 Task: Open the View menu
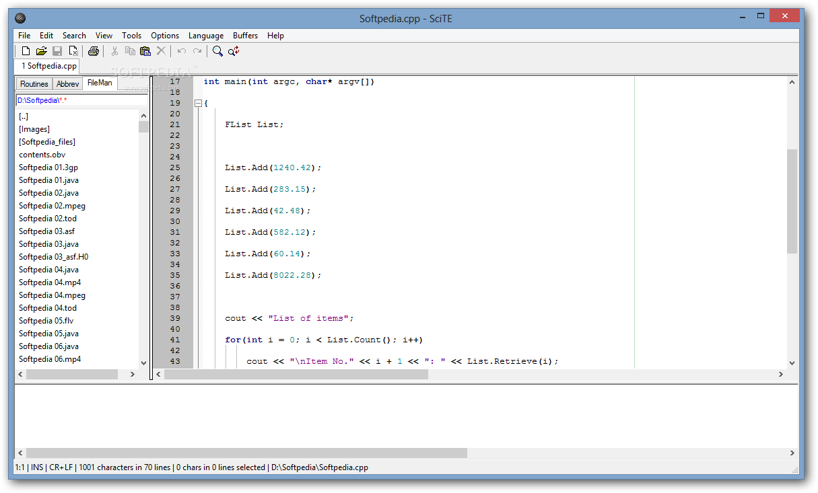[104, 36]
